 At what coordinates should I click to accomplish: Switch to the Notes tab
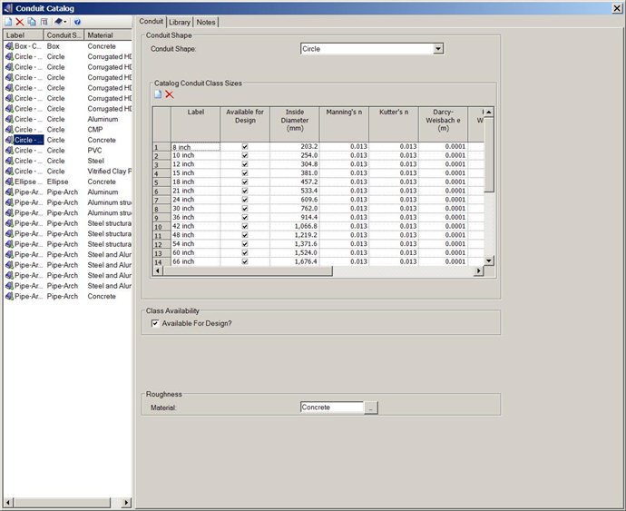click(x=206, y=23)
